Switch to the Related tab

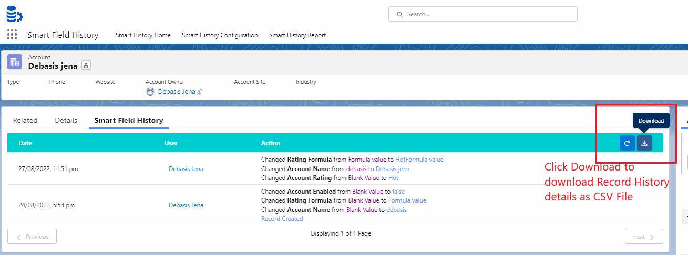25,120
